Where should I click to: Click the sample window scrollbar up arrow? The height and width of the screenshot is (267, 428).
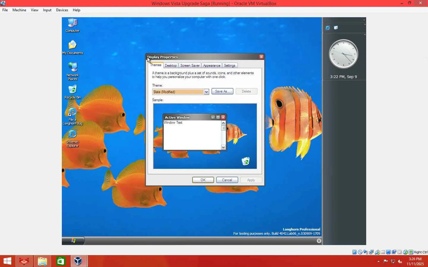224,123
